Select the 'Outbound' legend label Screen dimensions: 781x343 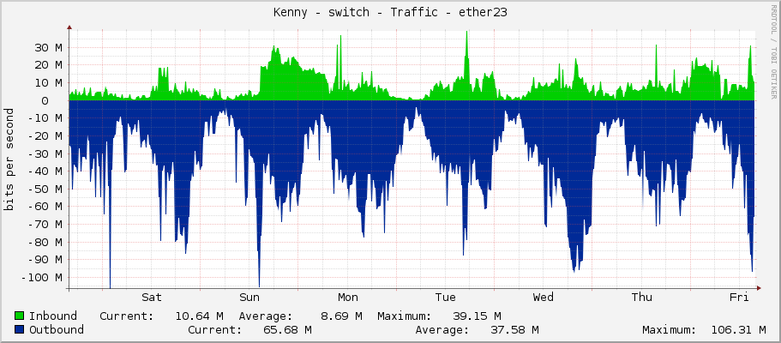pos(57,330)
